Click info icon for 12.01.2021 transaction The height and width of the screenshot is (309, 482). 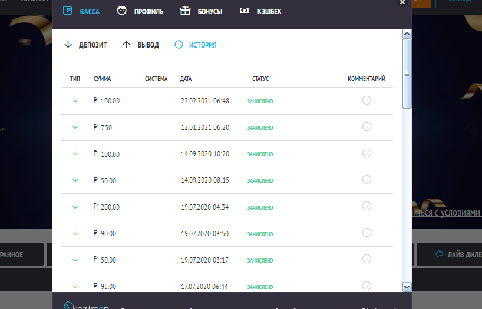click(367, 127)
